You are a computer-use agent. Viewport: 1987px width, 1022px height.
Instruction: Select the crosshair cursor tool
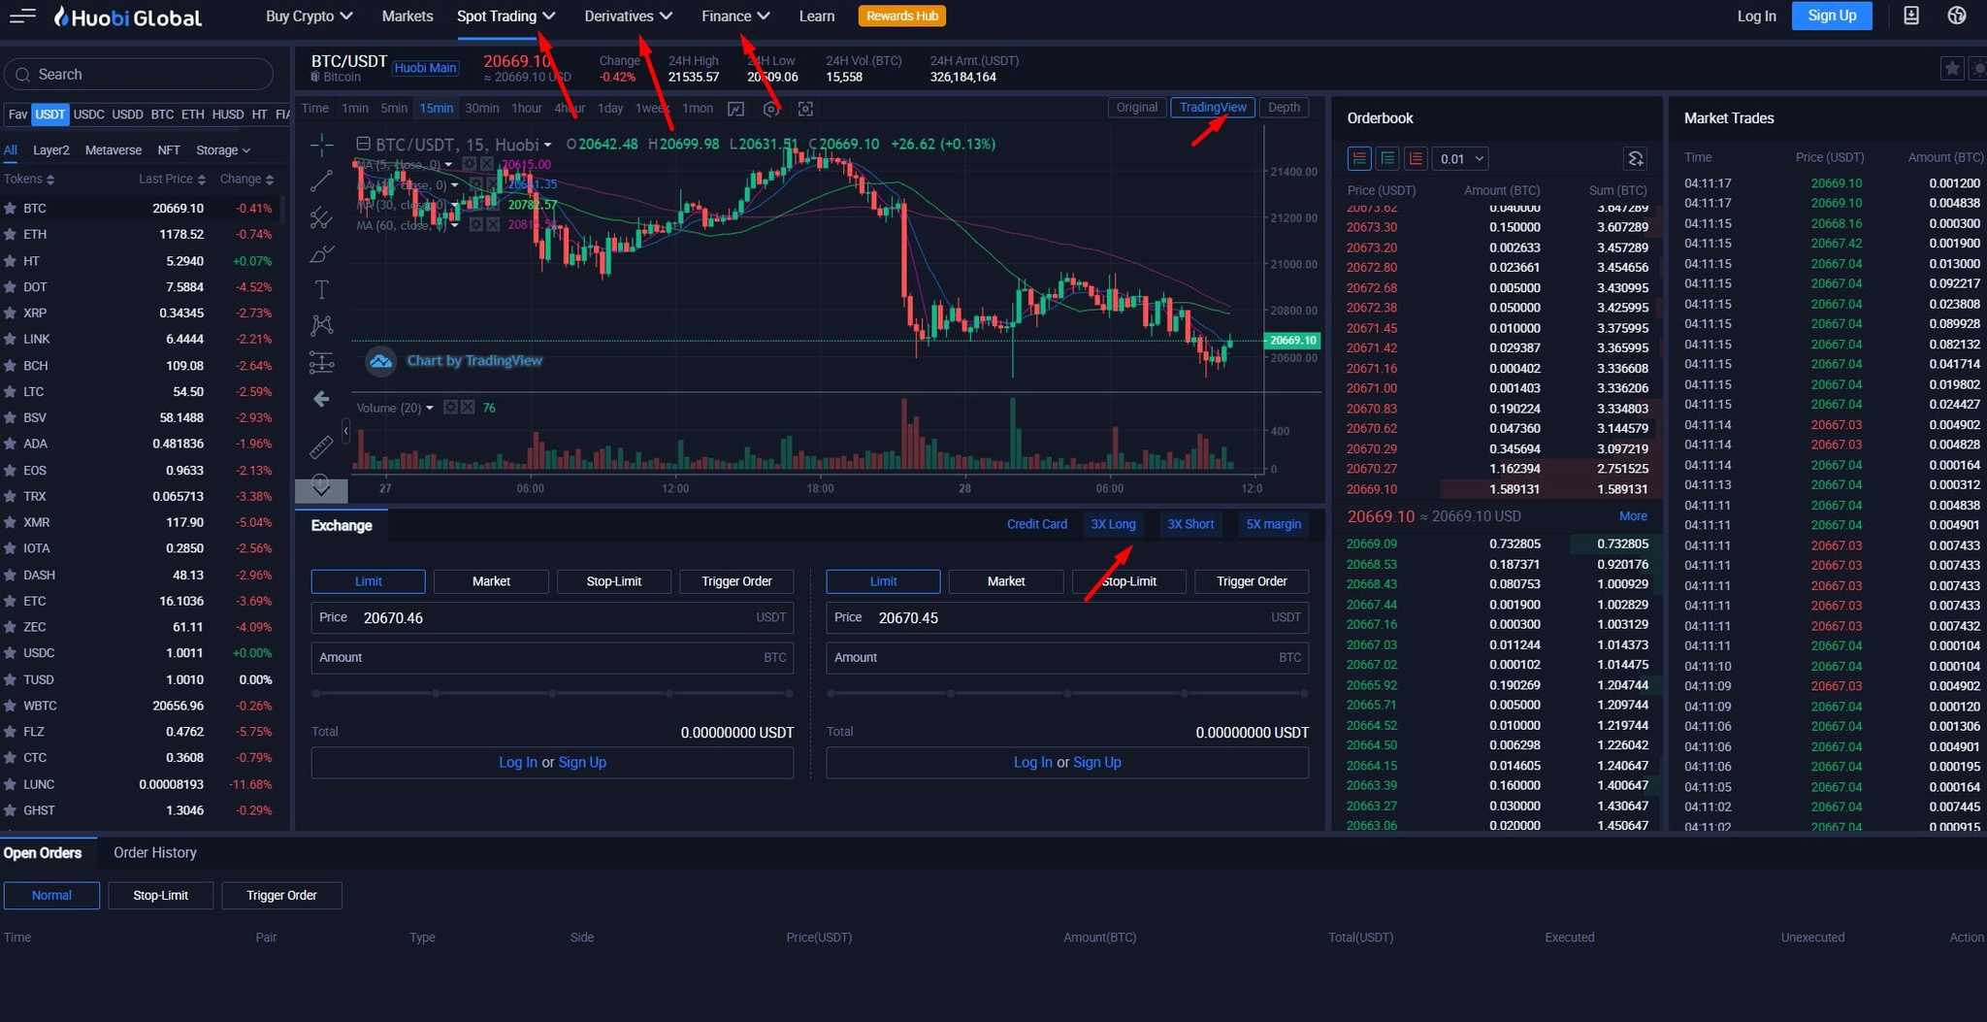pyautogui.click(x=321, y=145)
